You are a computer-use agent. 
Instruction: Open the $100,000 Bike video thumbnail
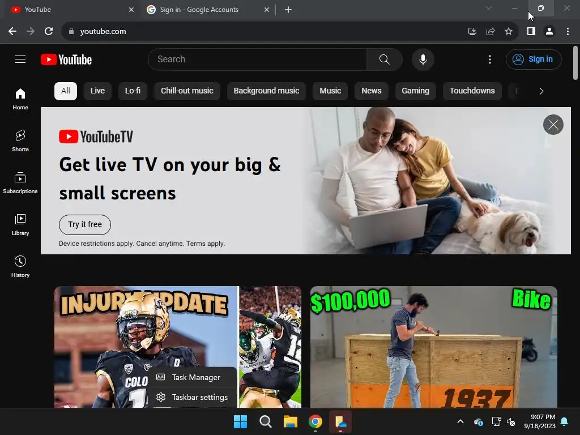point(433,347)
